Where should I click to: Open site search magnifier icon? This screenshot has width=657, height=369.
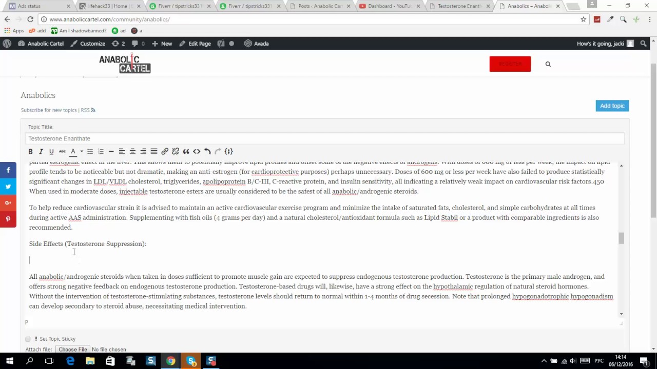(x=548, y=64)
